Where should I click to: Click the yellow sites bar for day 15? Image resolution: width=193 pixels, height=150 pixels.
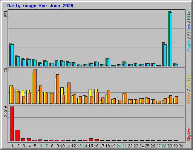[x=90, y=97]
